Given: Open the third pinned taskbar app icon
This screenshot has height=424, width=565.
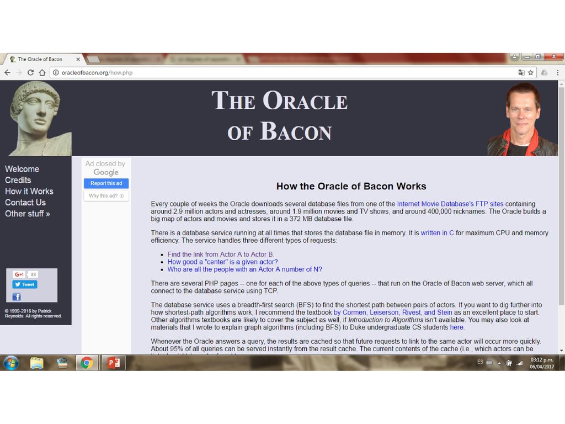Looking at the screenshot, I should (62, 363).
